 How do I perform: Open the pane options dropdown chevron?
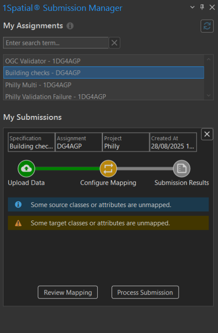(192, 7)
